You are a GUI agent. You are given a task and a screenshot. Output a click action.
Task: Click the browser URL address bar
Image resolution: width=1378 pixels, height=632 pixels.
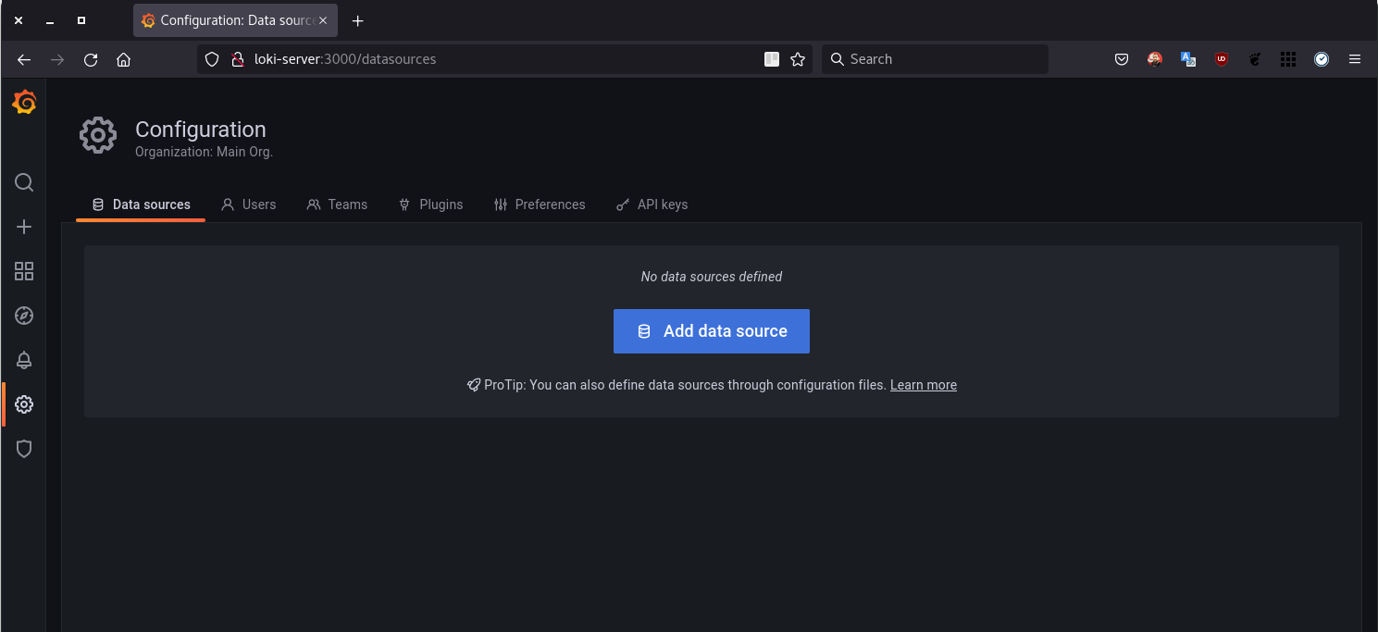[500, 59]
